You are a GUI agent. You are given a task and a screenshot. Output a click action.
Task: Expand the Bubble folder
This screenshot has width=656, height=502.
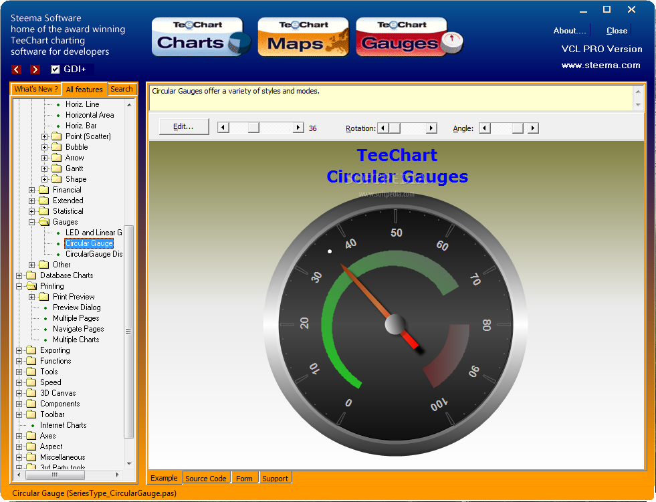click(x=44, y=147)
